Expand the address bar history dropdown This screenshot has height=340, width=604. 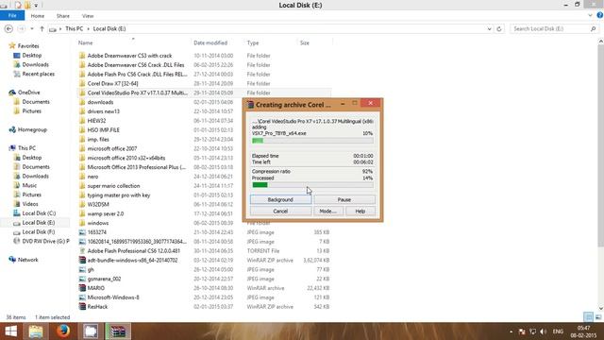(x=489, y=29)
